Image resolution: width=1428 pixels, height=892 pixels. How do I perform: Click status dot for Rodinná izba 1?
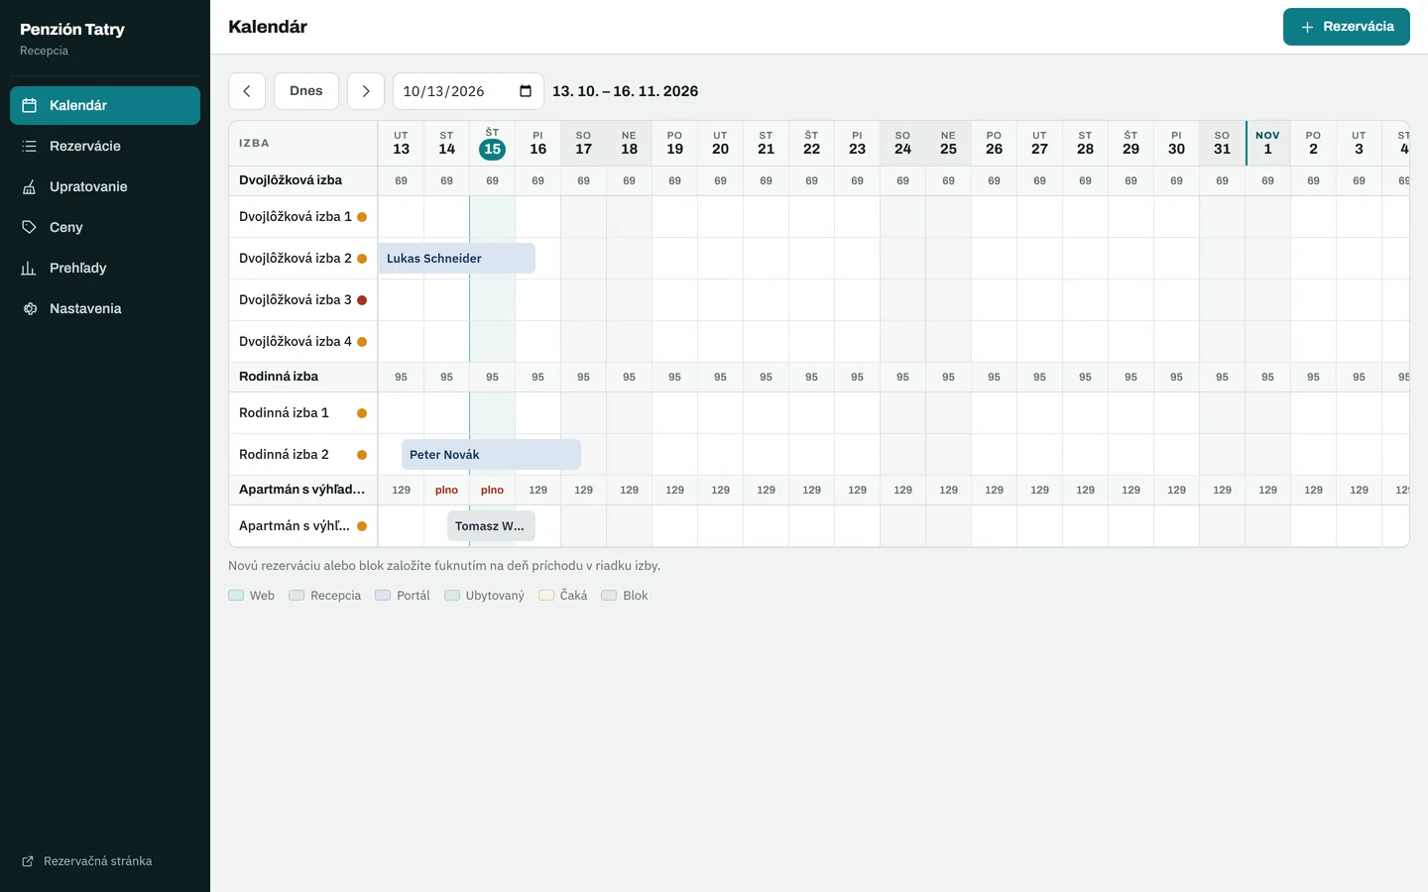[x=362, y=413]
